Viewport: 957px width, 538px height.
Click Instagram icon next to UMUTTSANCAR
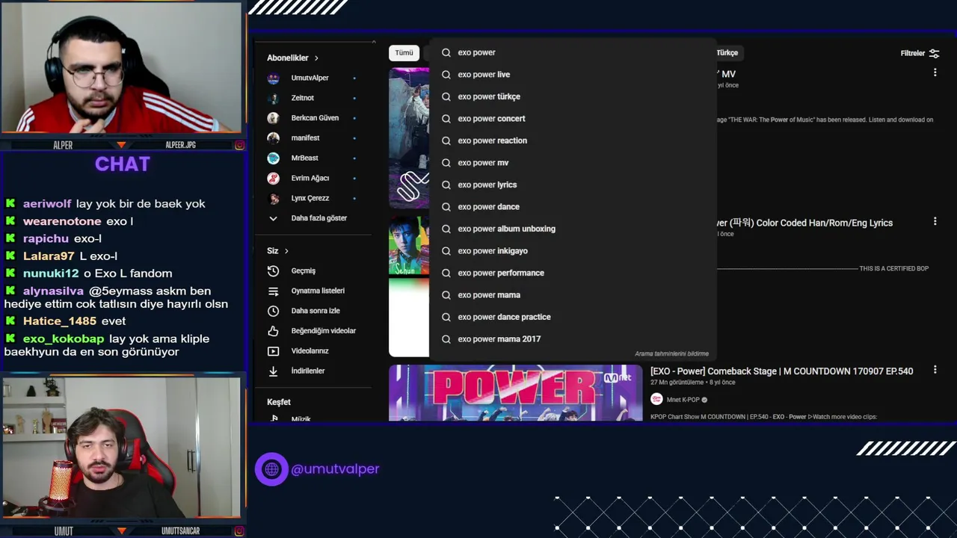(239, 531)
